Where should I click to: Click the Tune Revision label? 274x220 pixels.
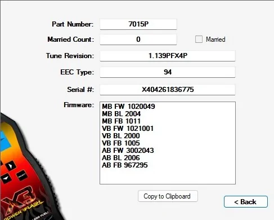(x=70, y=56)
